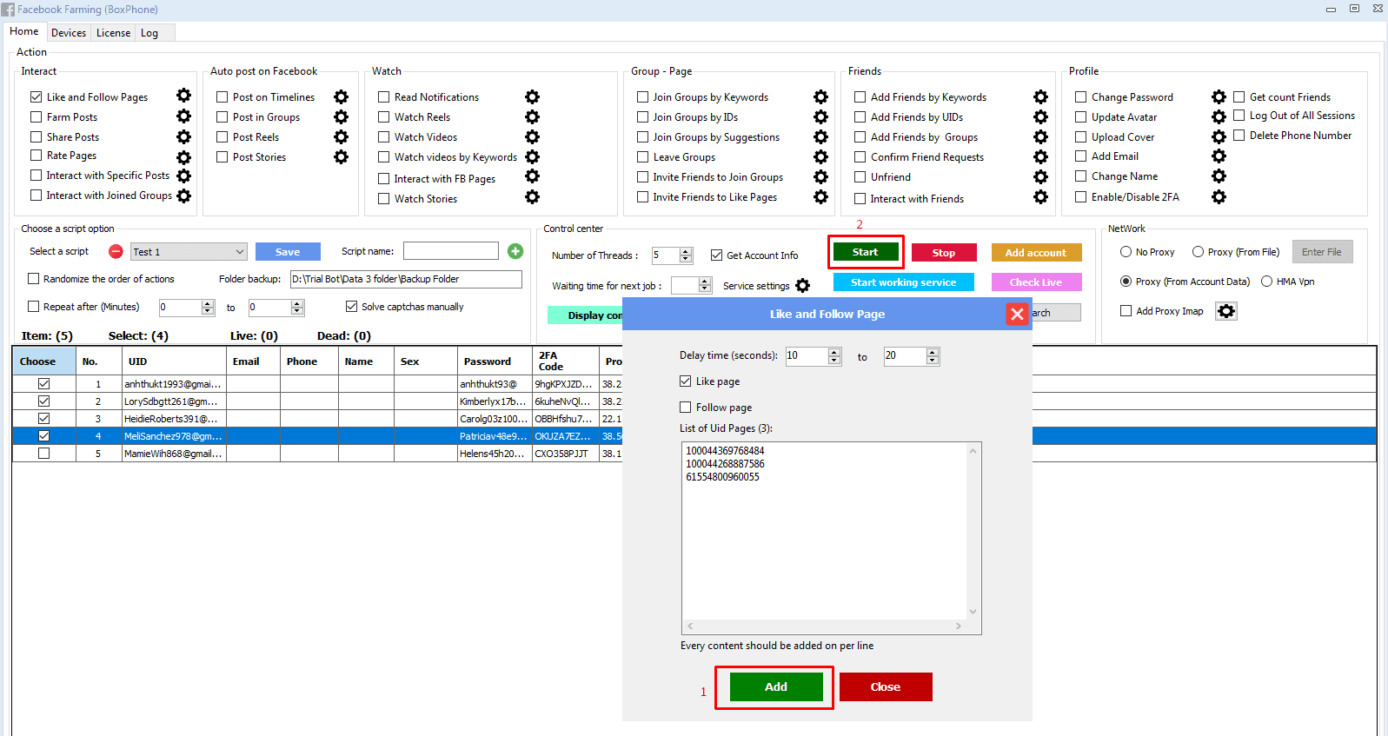
Task: Switch to Log tab
Action: (x=149, y=33)
